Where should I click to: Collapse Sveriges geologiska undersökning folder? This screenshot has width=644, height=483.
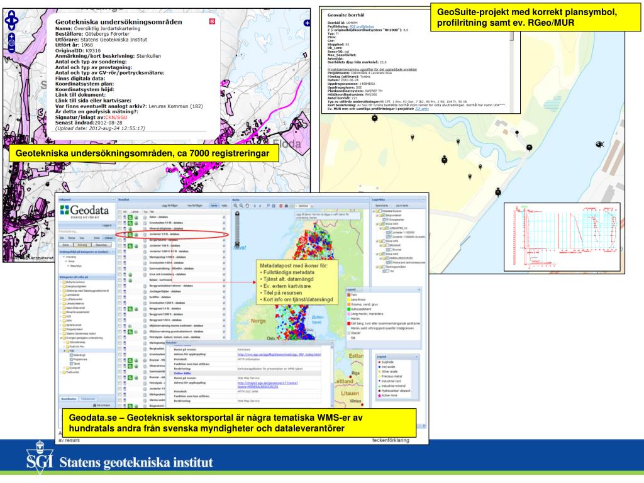(61, 338)
